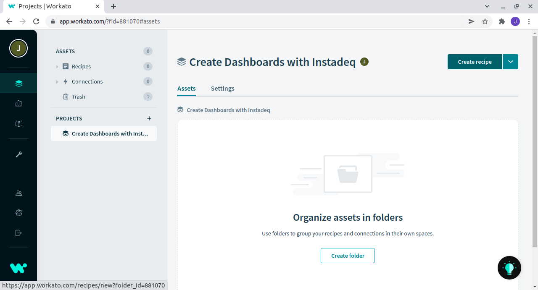Click the PROJECTS heading
Viewport: 538px width, 290px height.
69,118
